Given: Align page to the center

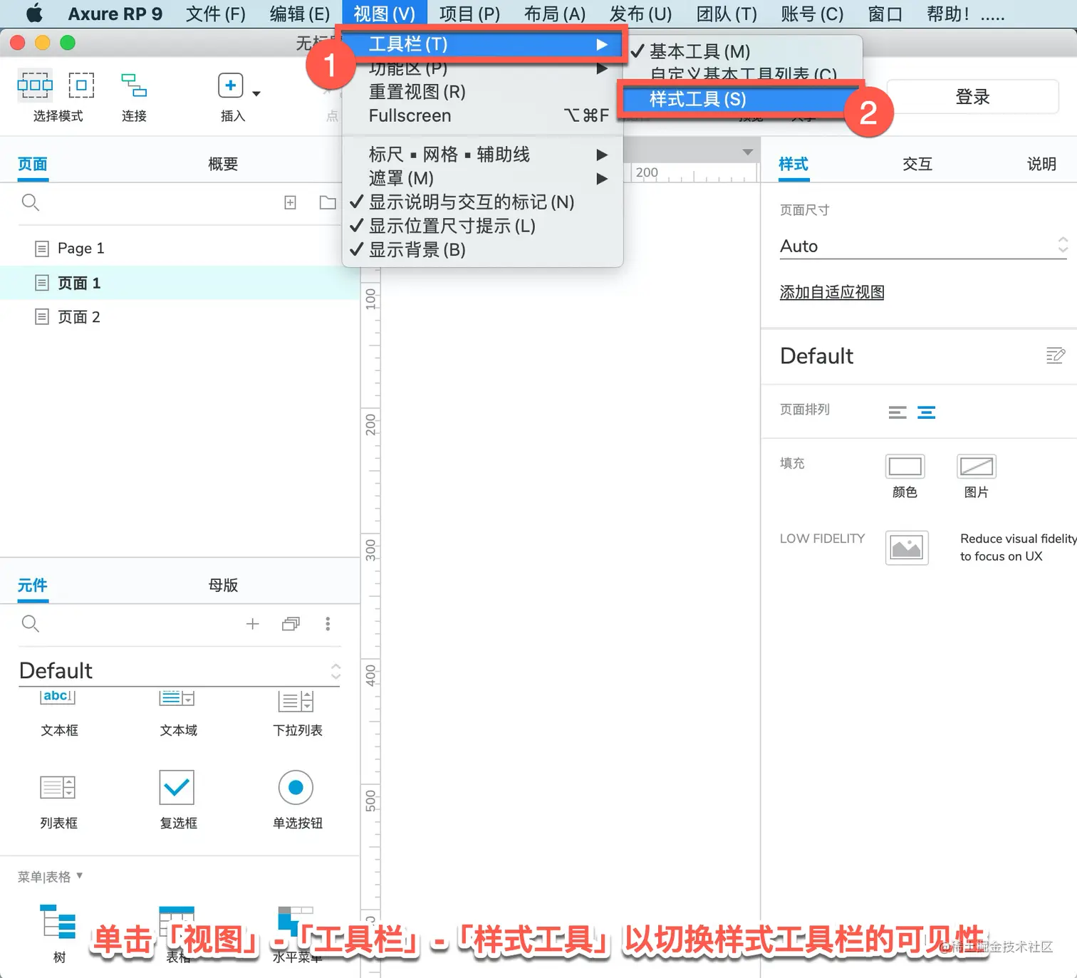Looking at the screenshot, I should [x=926, y=412].
